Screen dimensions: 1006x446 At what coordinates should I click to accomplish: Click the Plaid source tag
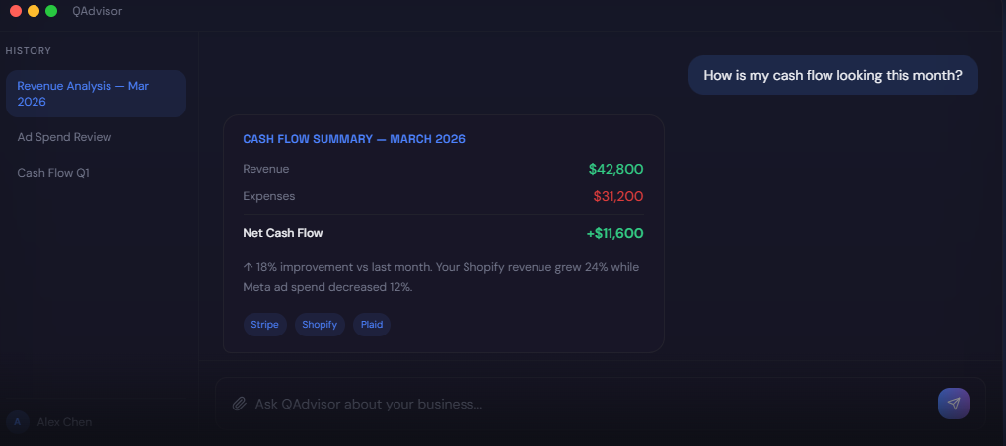click(x=372, y=325)
